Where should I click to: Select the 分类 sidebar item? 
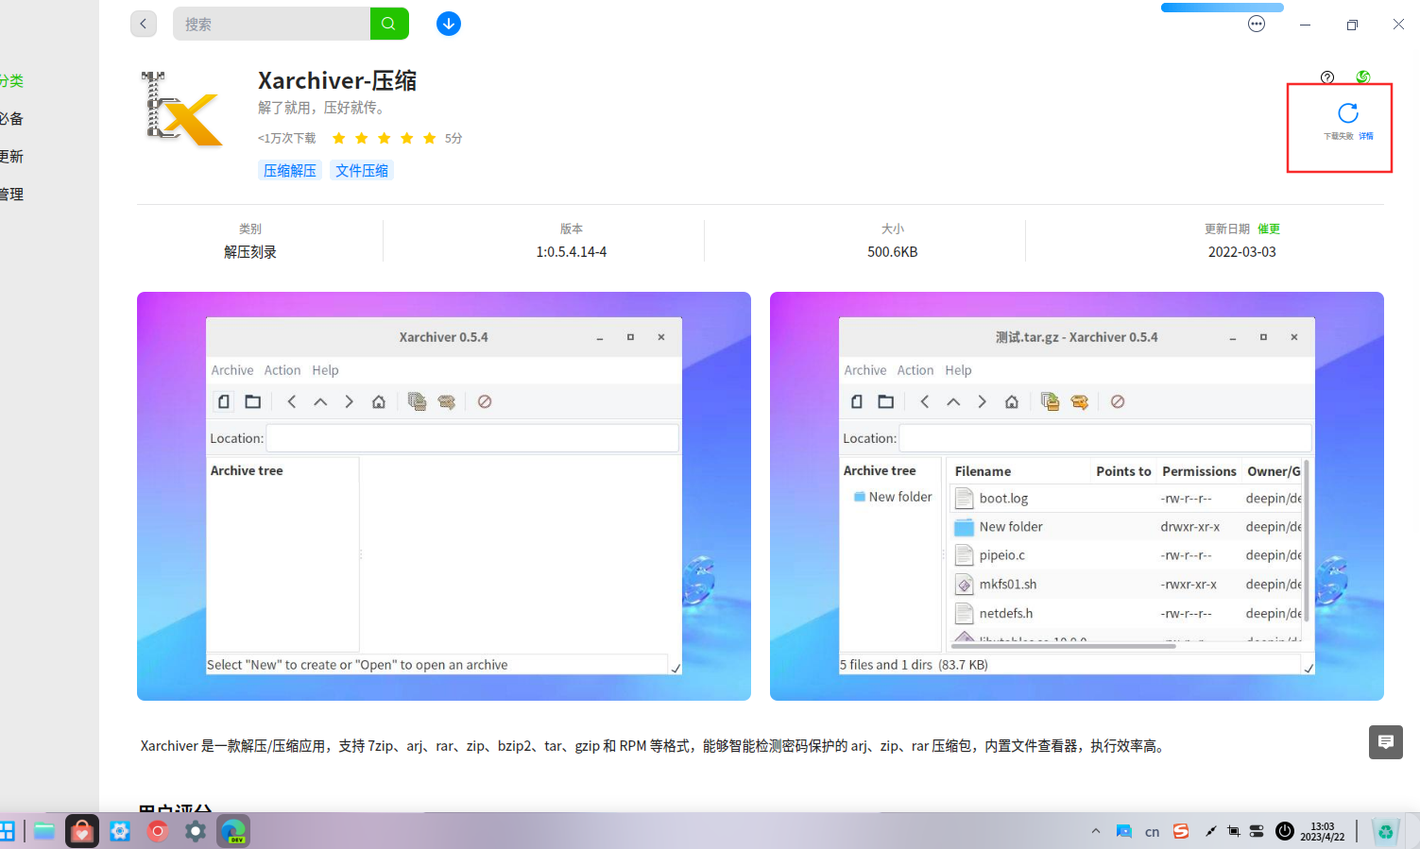(11, 81)
